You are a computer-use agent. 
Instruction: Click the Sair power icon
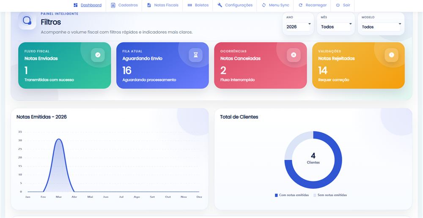point(338,5)
